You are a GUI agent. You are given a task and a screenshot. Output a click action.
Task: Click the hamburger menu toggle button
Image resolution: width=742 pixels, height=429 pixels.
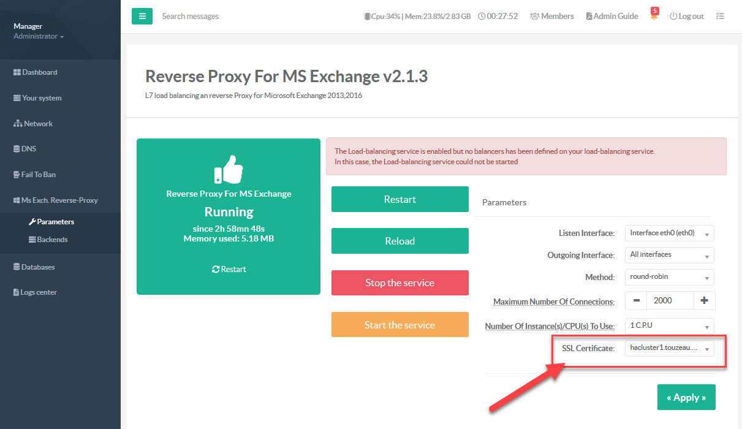pos(142,16)
